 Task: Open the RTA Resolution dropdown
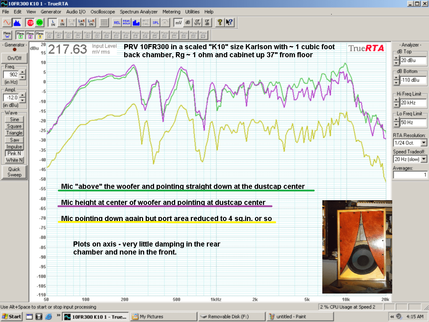424,143
